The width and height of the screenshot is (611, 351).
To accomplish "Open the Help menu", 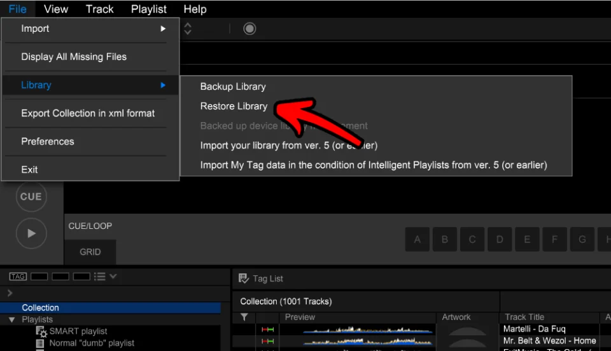I will pos(195,9).
